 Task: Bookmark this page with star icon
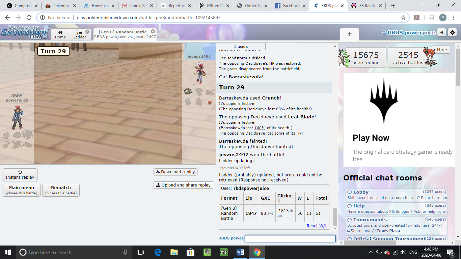click(403, 18)
